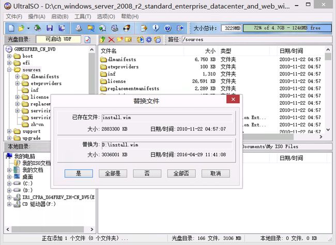Screen dimensions: 336x245
Task: Expand the upgrade folder node
Action: (x=9, y=138)
